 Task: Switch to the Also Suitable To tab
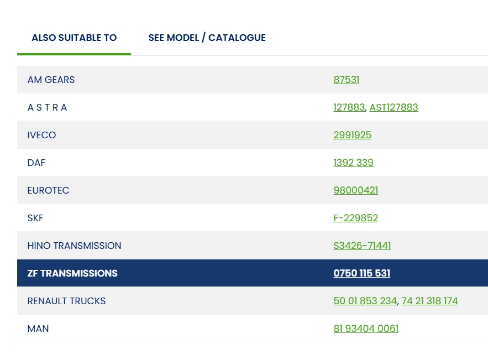[x=74, y=38]
